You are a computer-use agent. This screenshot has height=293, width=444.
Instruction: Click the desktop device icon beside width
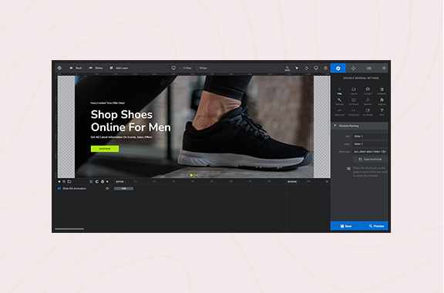point(173,68)
